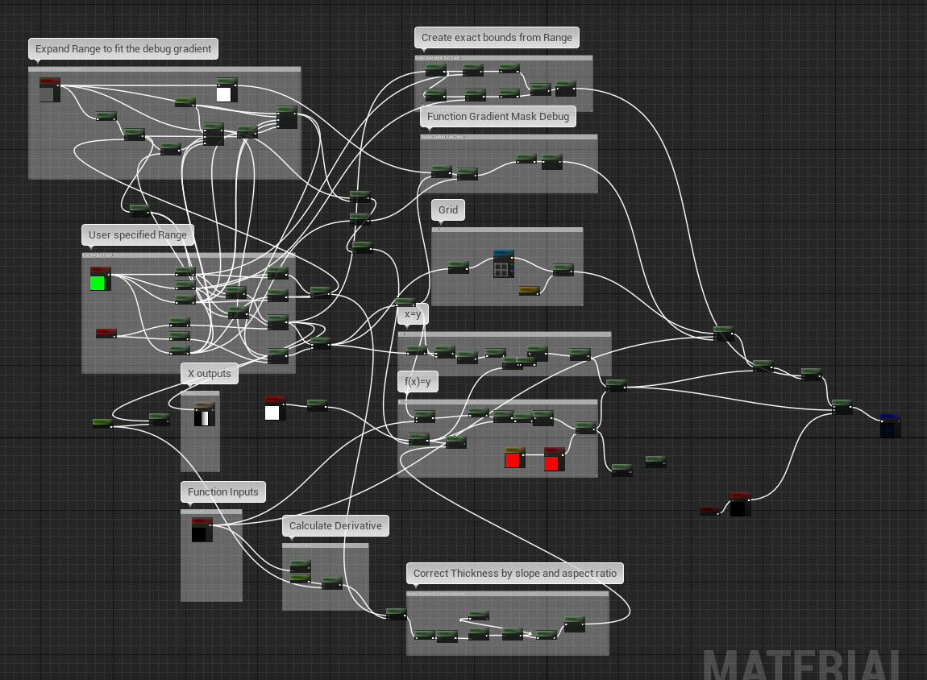The width and height of the screenshot is (927, 680).
Task: Select the 'User specified Range' comment label
Action: pyautogui.click(x=138, y=235)
